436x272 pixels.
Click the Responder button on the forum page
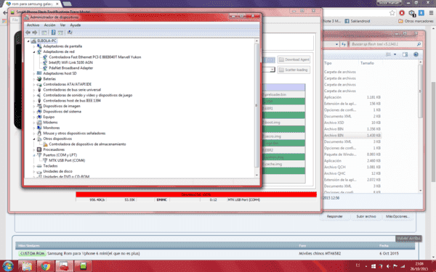[334, 216]
